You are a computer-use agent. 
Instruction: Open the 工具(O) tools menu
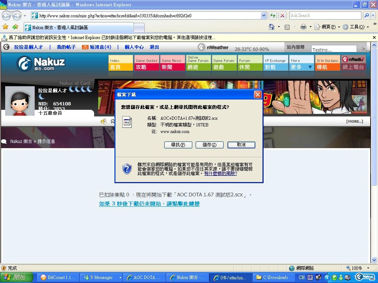[x=356, y=27]
